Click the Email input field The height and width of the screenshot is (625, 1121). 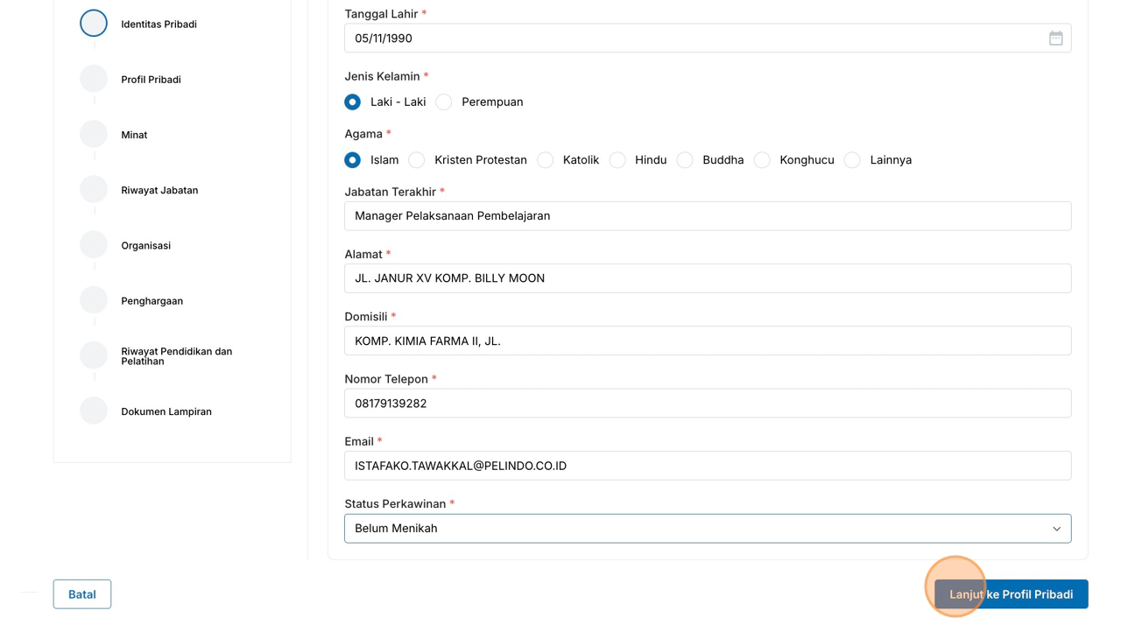(x=707, y=466)
